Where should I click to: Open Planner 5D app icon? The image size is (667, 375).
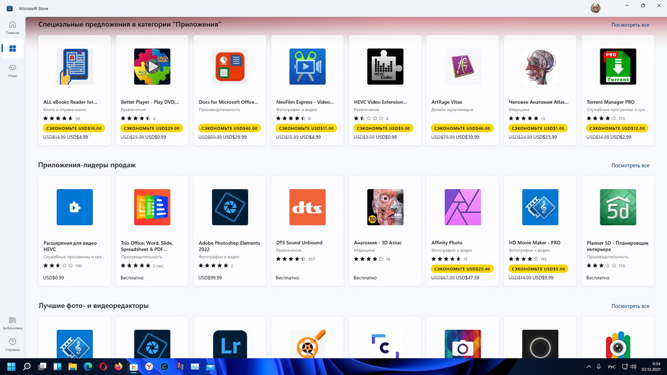618,207
